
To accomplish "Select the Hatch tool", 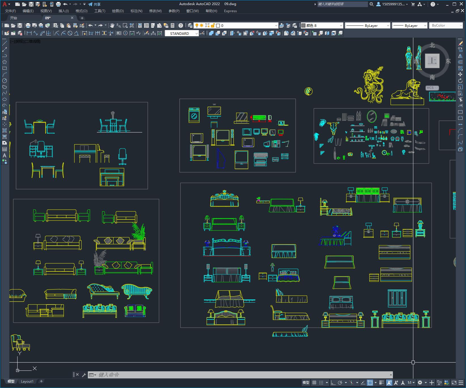I will [x=5, y=130].
